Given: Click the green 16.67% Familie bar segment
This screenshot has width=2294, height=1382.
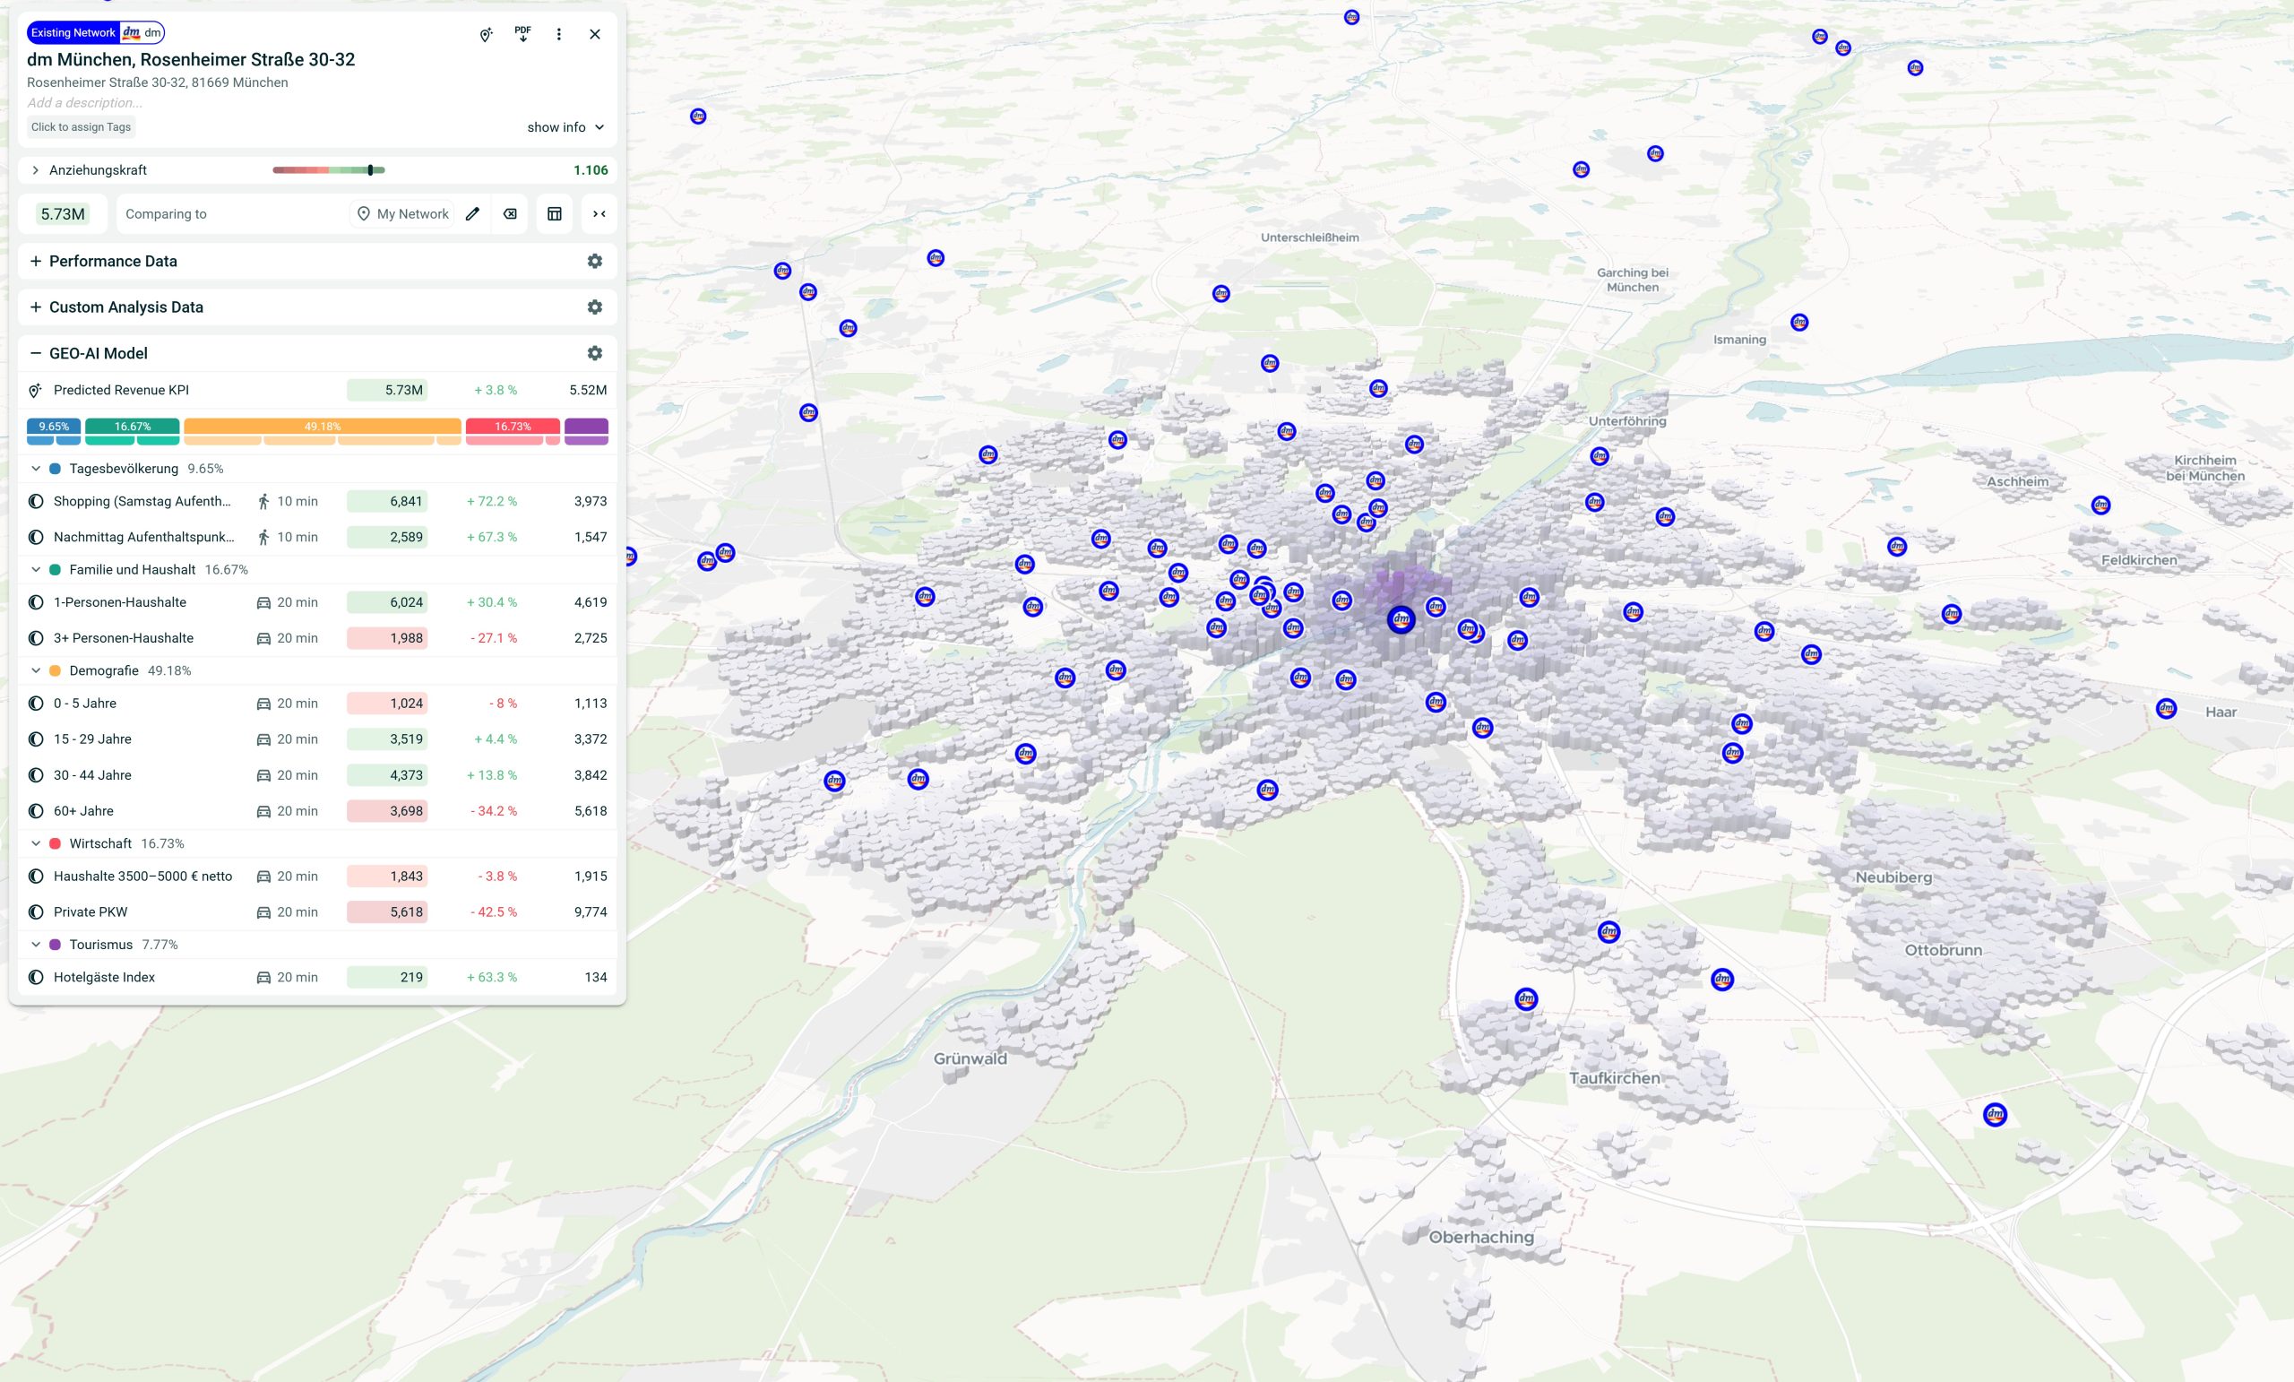Looking at the screenshot, I should [133, 427].
